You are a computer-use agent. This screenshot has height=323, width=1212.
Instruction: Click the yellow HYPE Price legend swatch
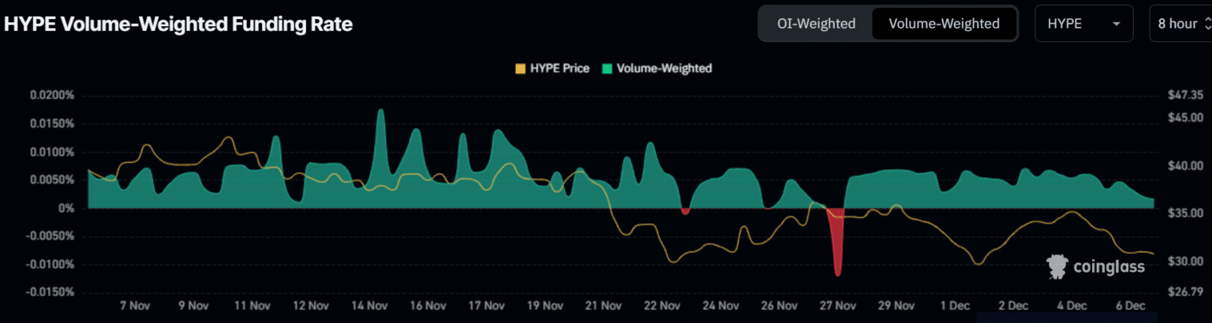click(x=520, y=69)
